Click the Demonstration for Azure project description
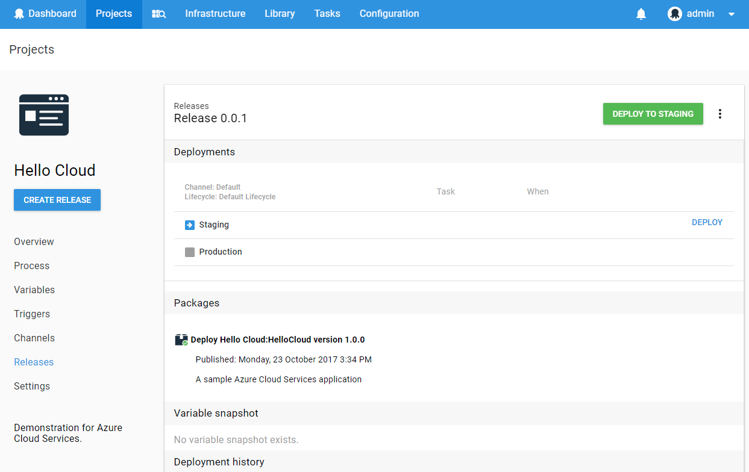This screenshot has width=749, height=472. coord(68,433)
